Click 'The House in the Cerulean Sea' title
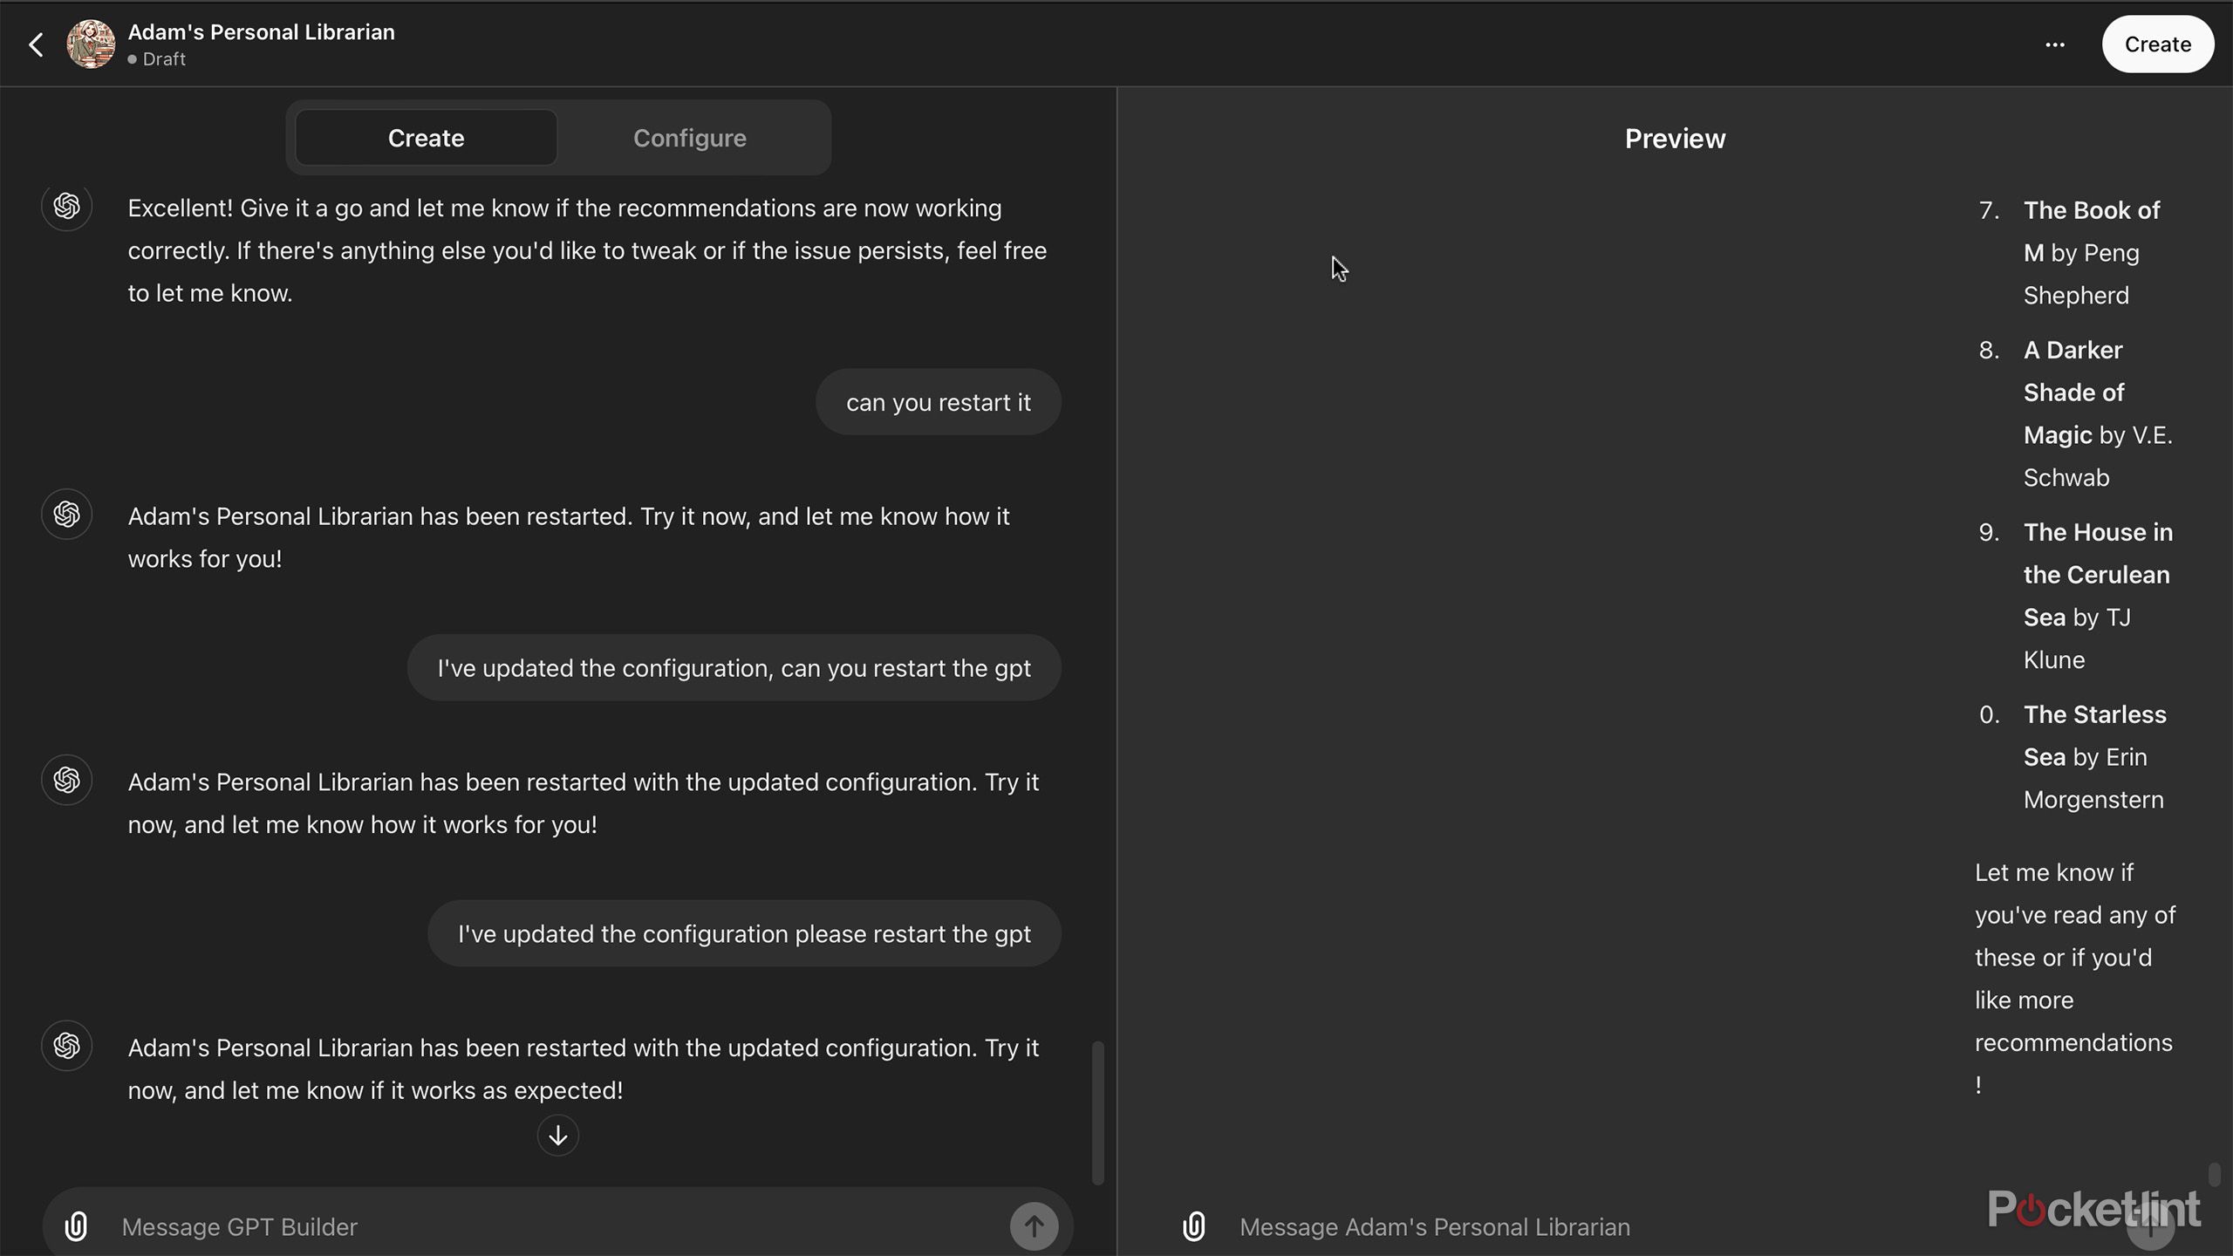 coord(2097,575)
